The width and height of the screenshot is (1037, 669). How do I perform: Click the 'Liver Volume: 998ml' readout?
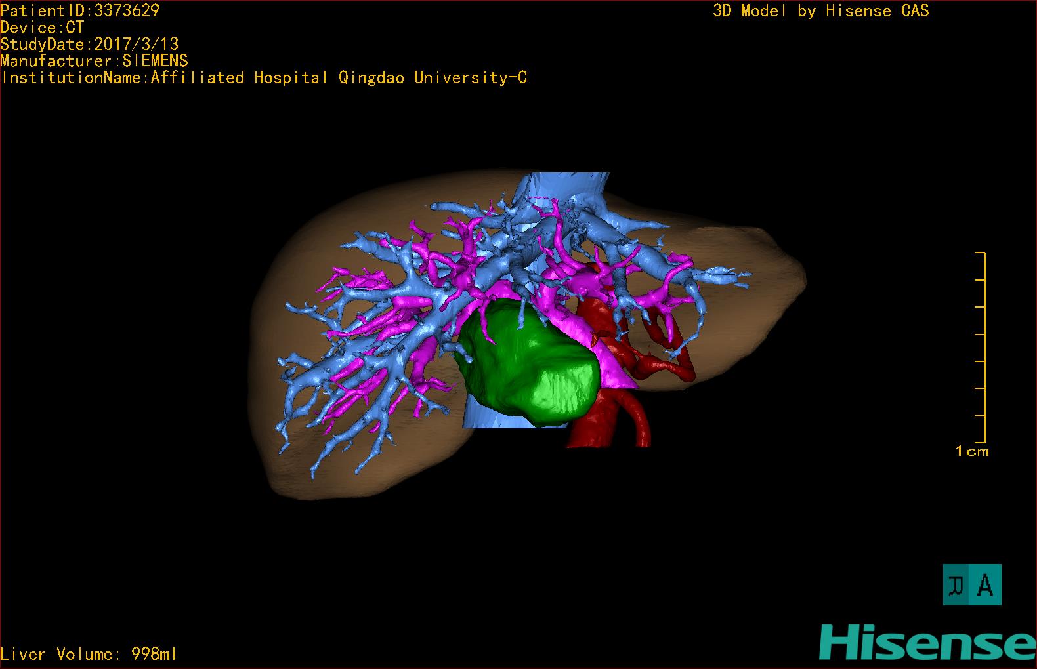(89, 654)
